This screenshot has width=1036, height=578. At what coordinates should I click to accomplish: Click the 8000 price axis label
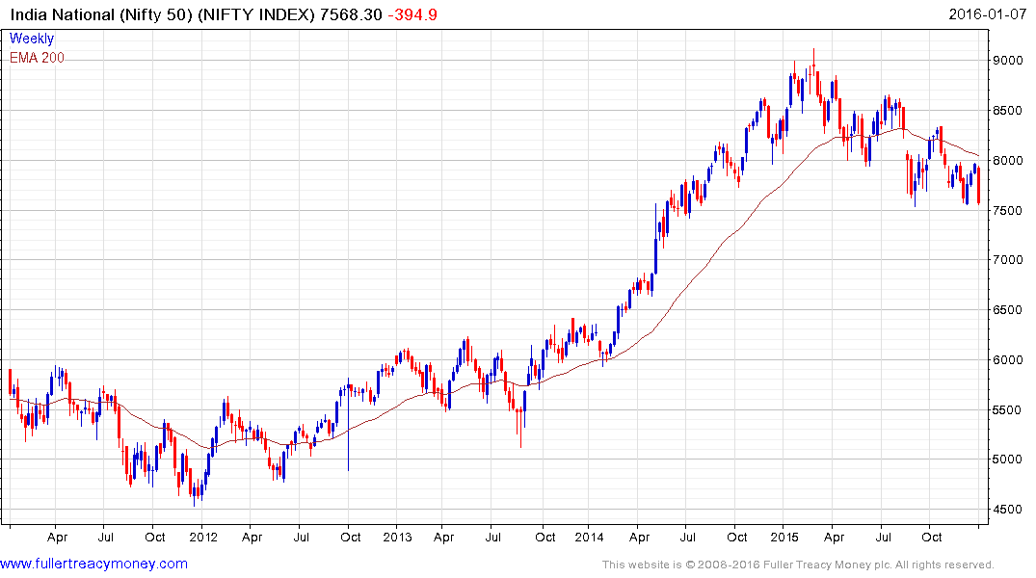pos(1008,161)
